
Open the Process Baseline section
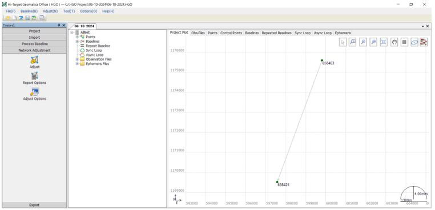(x=34, y=44)
